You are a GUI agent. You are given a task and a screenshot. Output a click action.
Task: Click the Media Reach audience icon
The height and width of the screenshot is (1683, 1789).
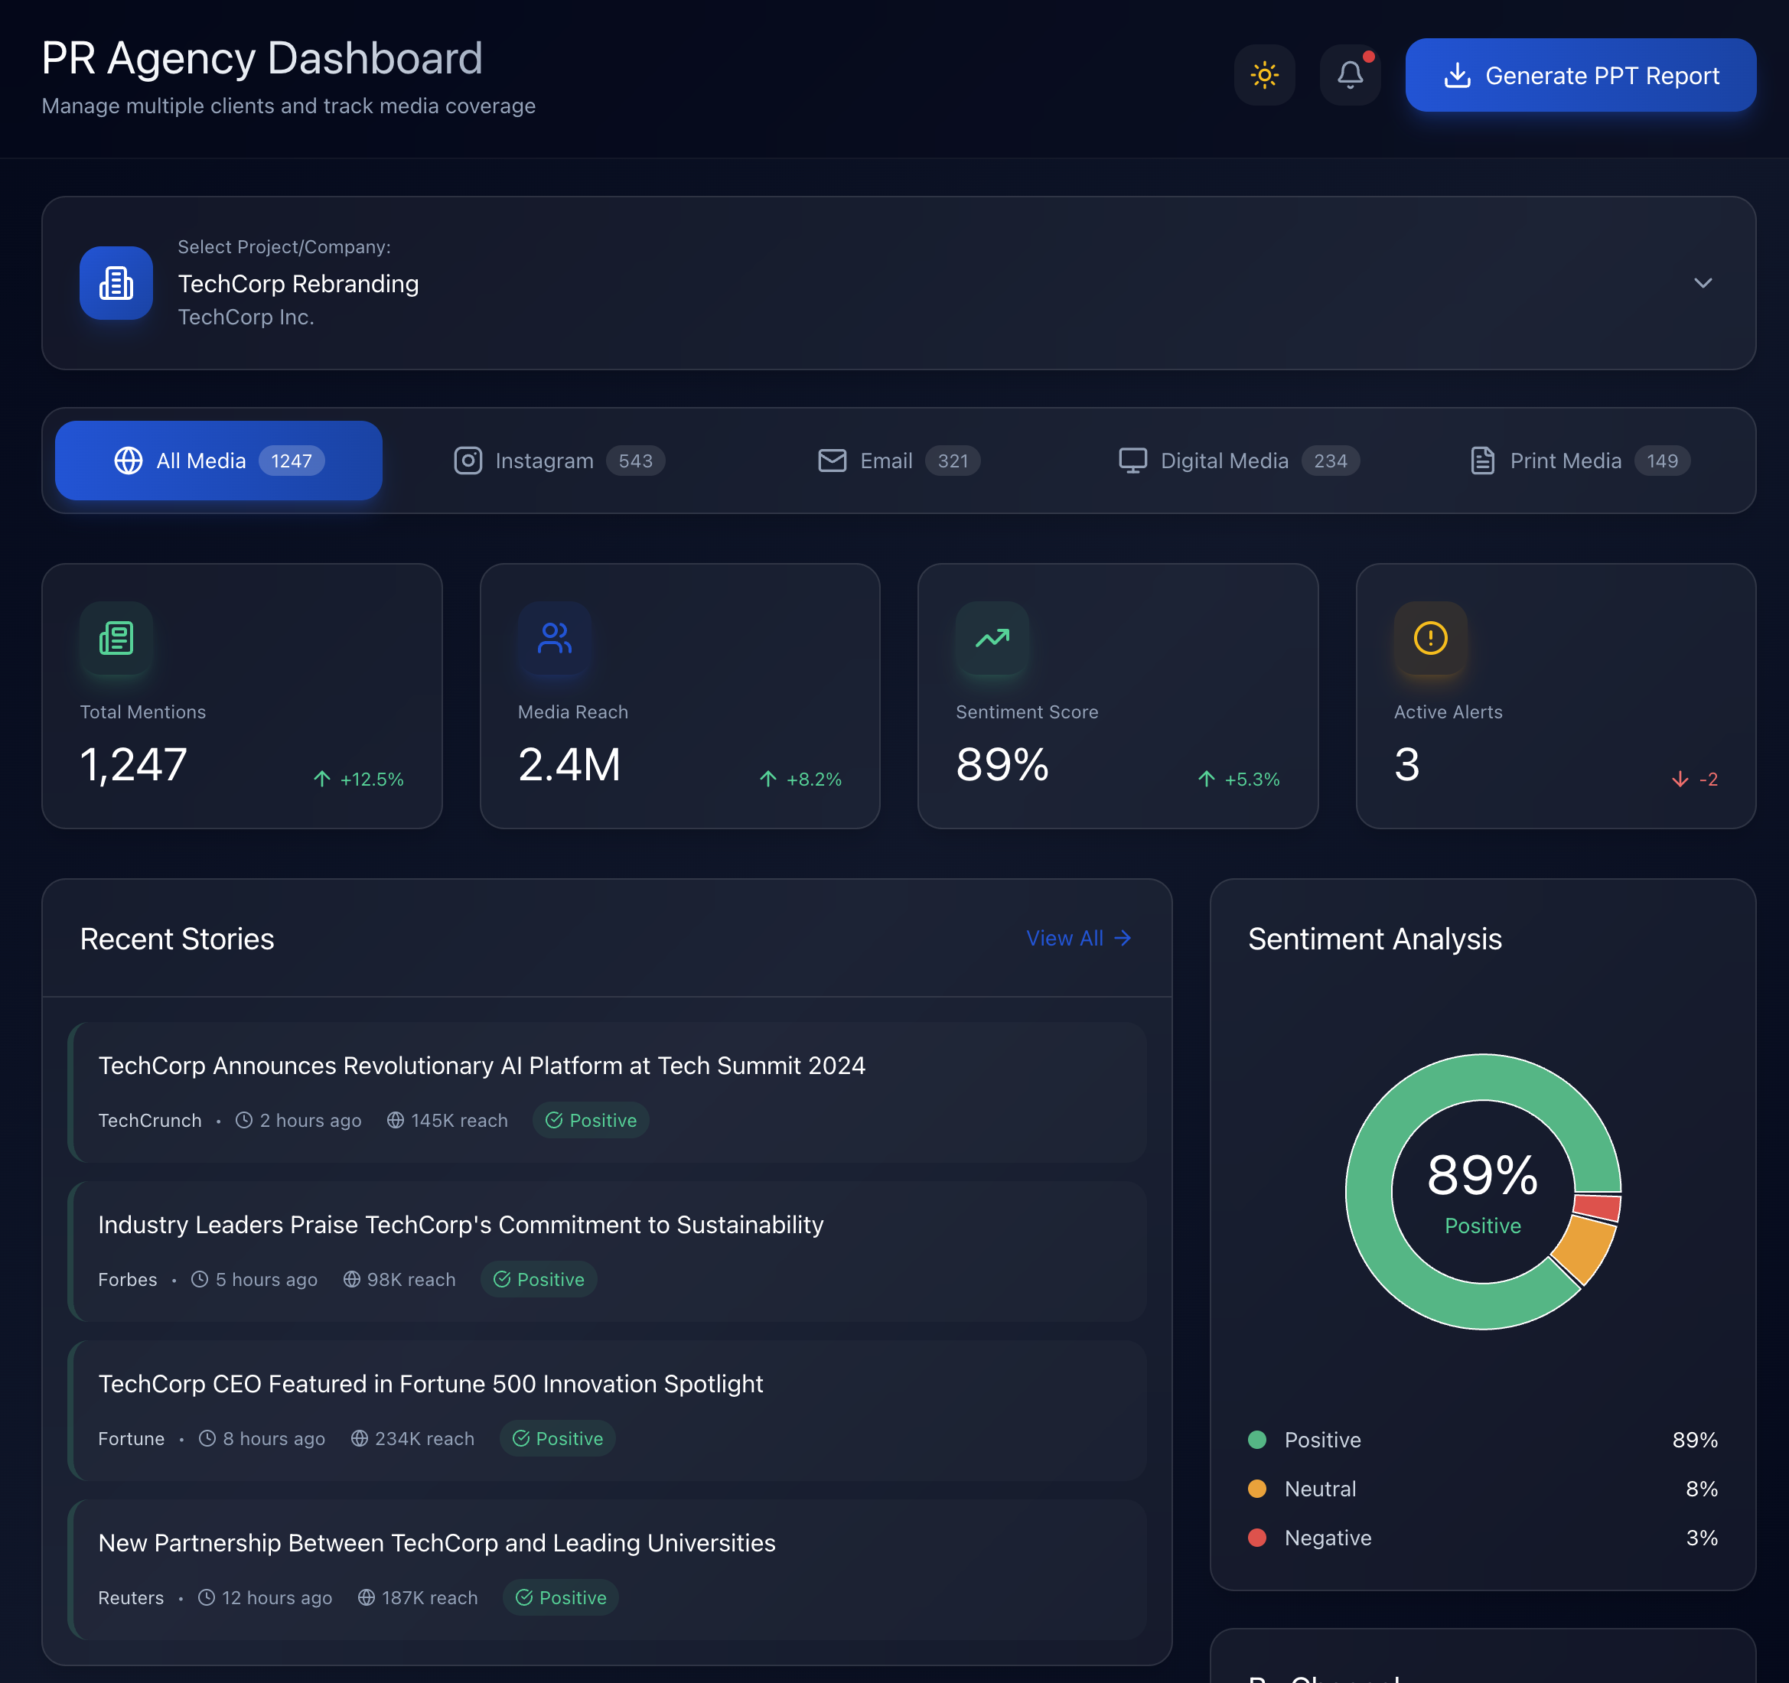[x=553, y=639]
